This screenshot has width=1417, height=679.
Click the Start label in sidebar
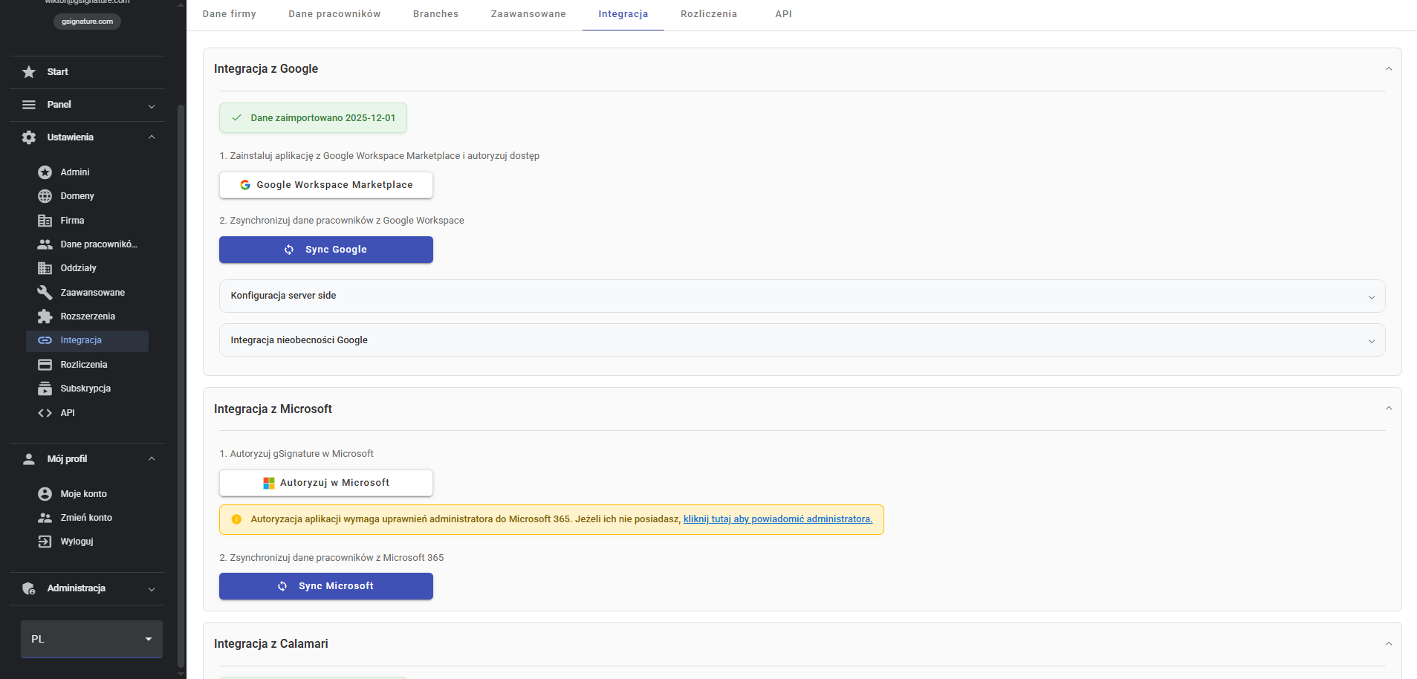click(57, 72)
